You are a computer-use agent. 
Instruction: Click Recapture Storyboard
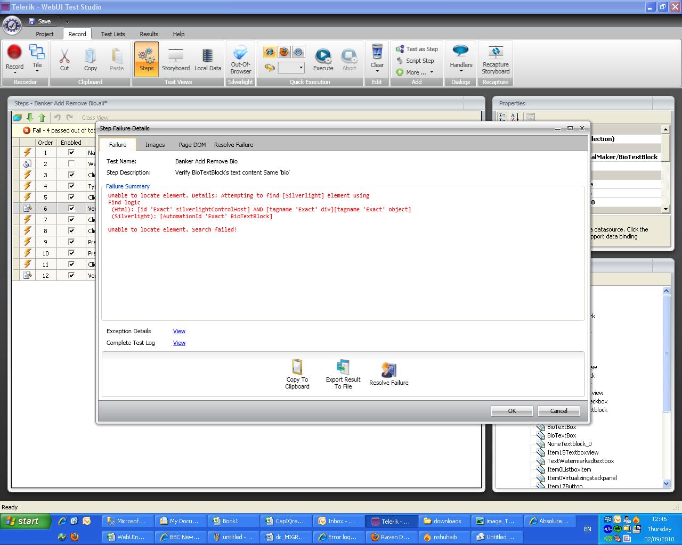pos(496,59)
